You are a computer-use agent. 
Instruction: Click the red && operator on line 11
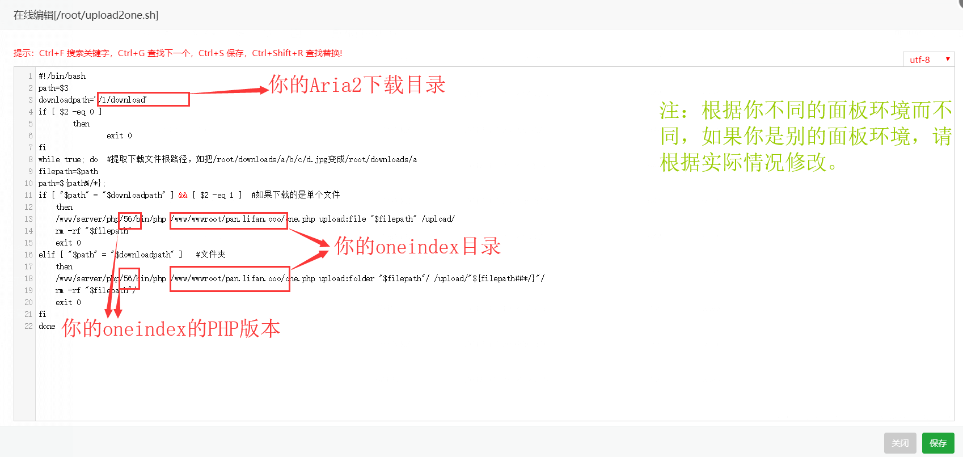tap(183, 195)
